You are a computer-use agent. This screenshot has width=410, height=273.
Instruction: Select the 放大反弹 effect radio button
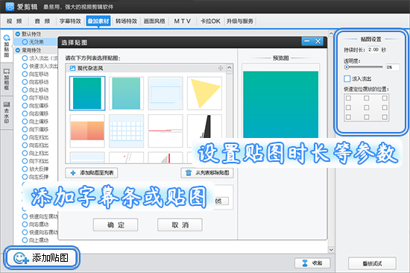click(x=25, y=169)
